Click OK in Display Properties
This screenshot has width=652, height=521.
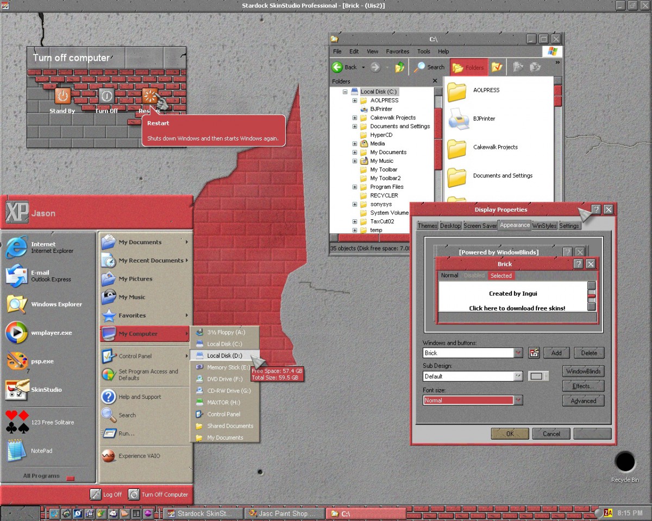pyautogui.click(x=510, y=434)
